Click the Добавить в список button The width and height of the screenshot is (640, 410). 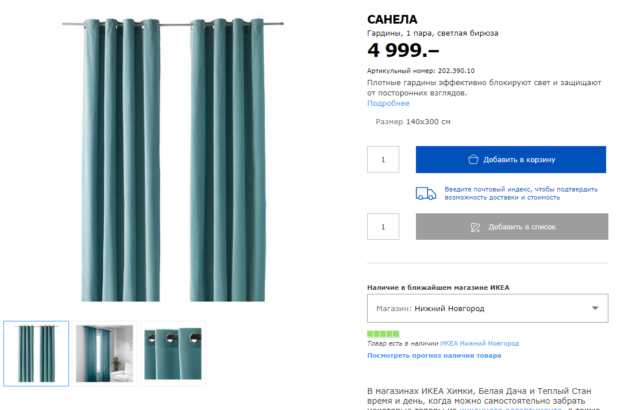tap(512, 227)
